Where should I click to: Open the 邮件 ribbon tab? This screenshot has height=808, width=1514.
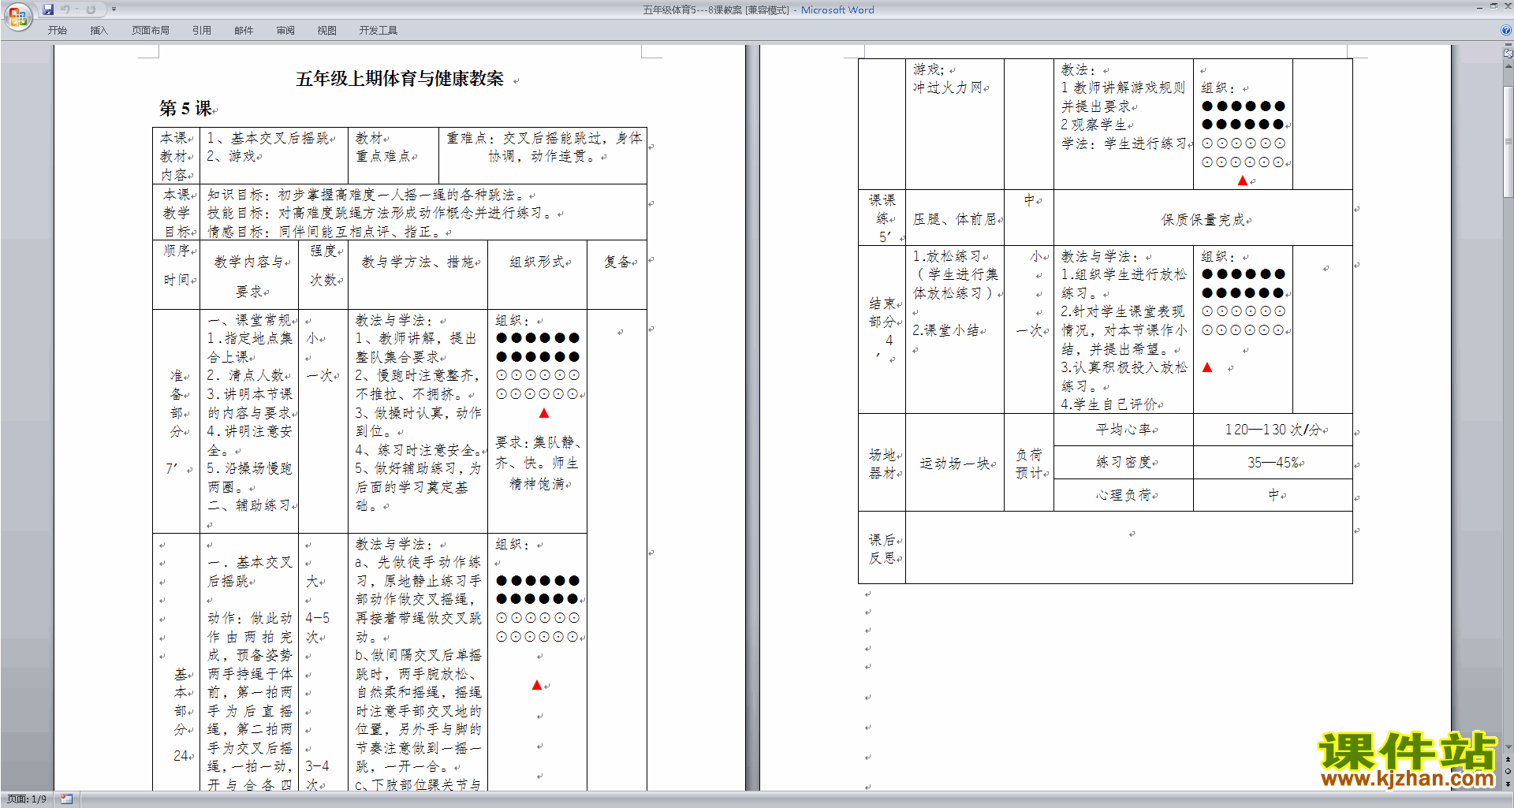[x=244, y=31]
